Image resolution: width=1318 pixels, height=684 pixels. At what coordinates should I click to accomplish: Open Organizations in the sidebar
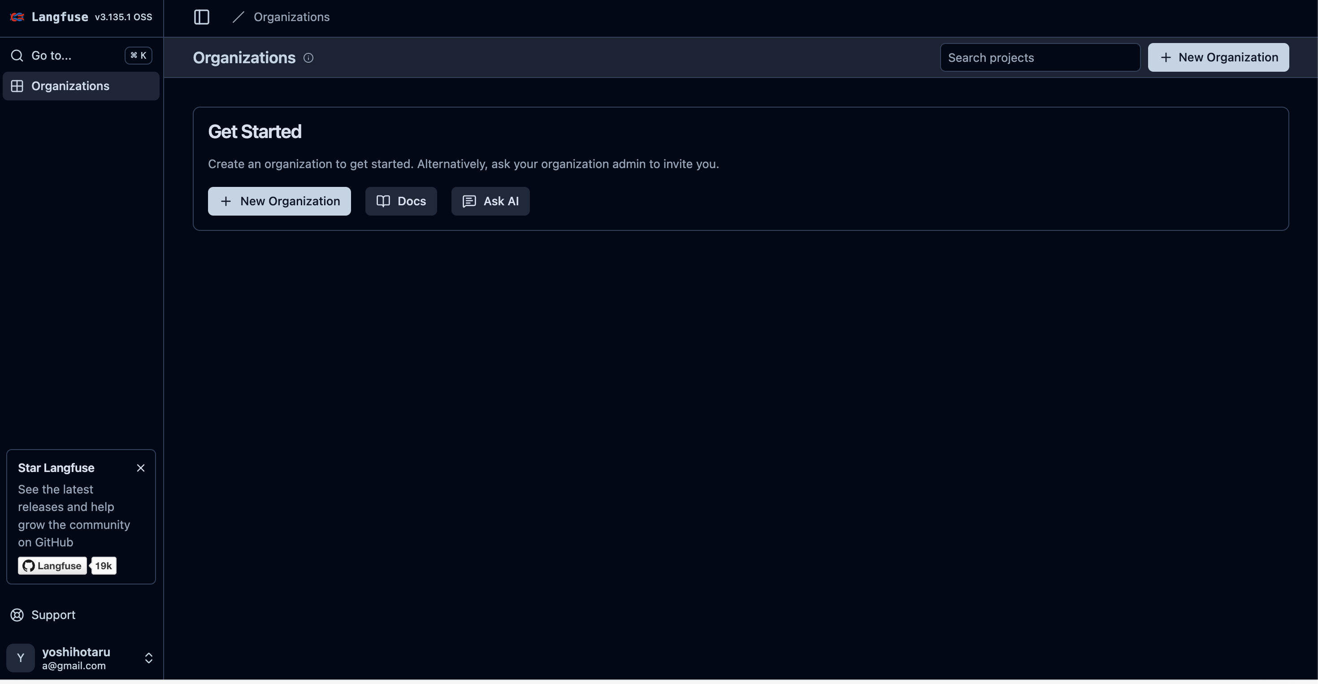(70, 86)
